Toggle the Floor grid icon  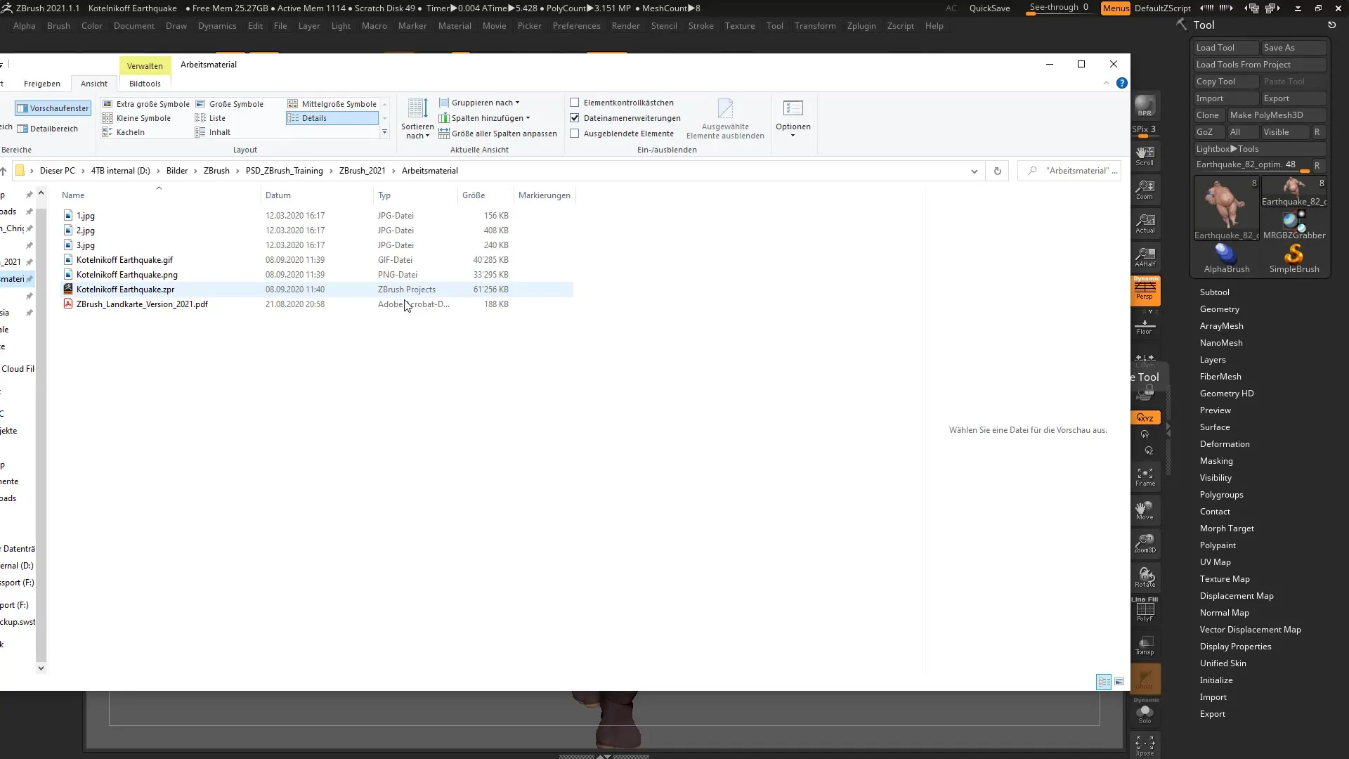coord(1145,325)
